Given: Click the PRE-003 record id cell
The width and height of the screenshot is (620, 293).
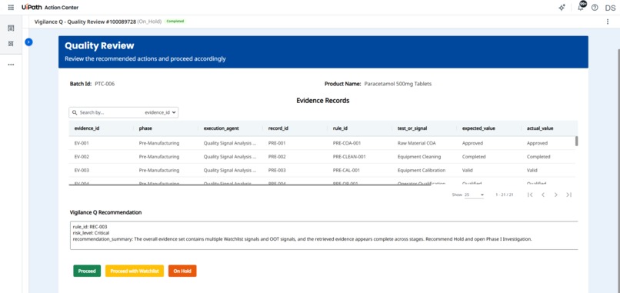Looking at the screenshot, I should (277, 170).
